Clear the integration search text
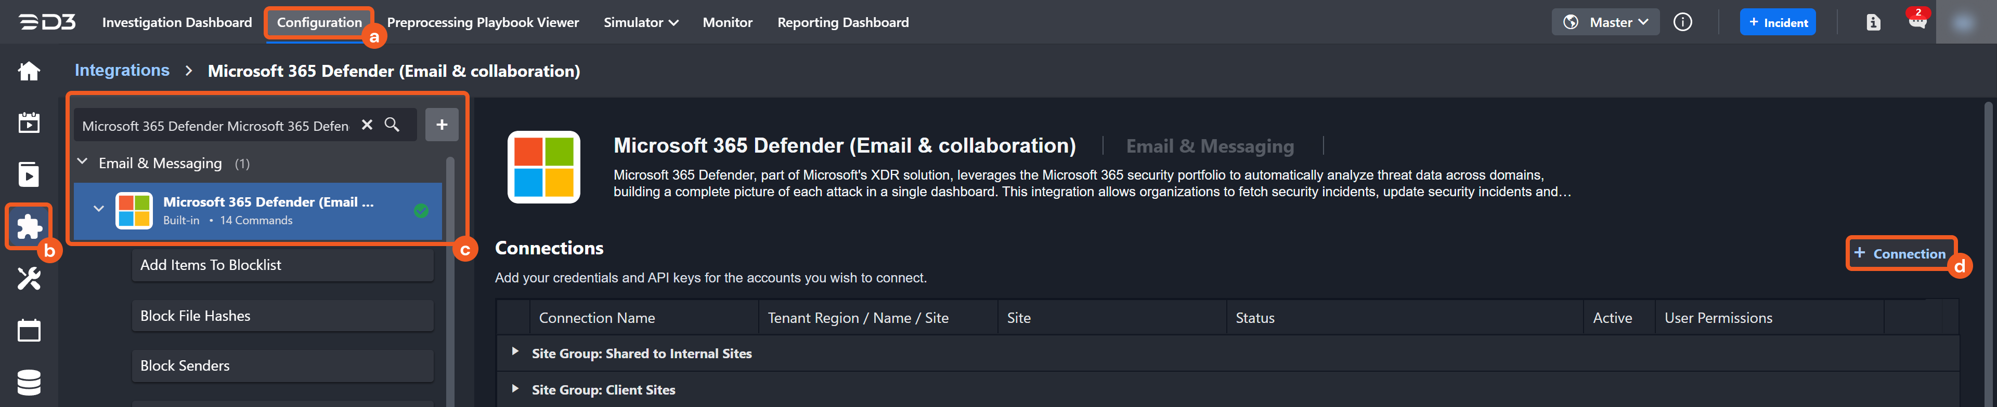 (x=368, y=125)
